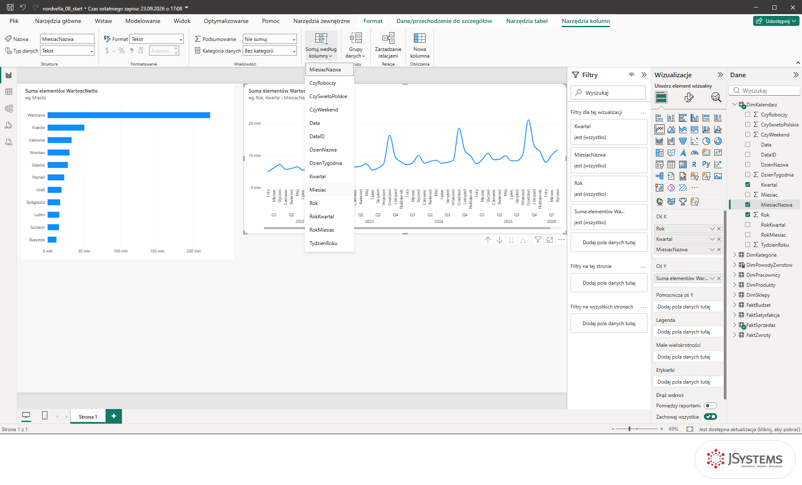Switch to Table view in left sidebar
The image size is (802, 485).
click(x=9, y=92)
